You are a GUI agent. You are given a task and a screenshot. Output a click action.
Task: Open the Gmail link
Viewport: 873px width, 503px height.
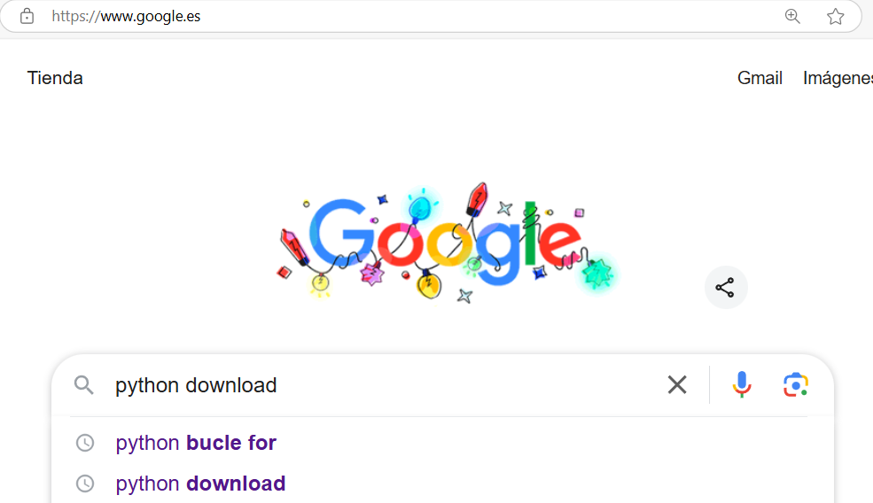(760, 78)
